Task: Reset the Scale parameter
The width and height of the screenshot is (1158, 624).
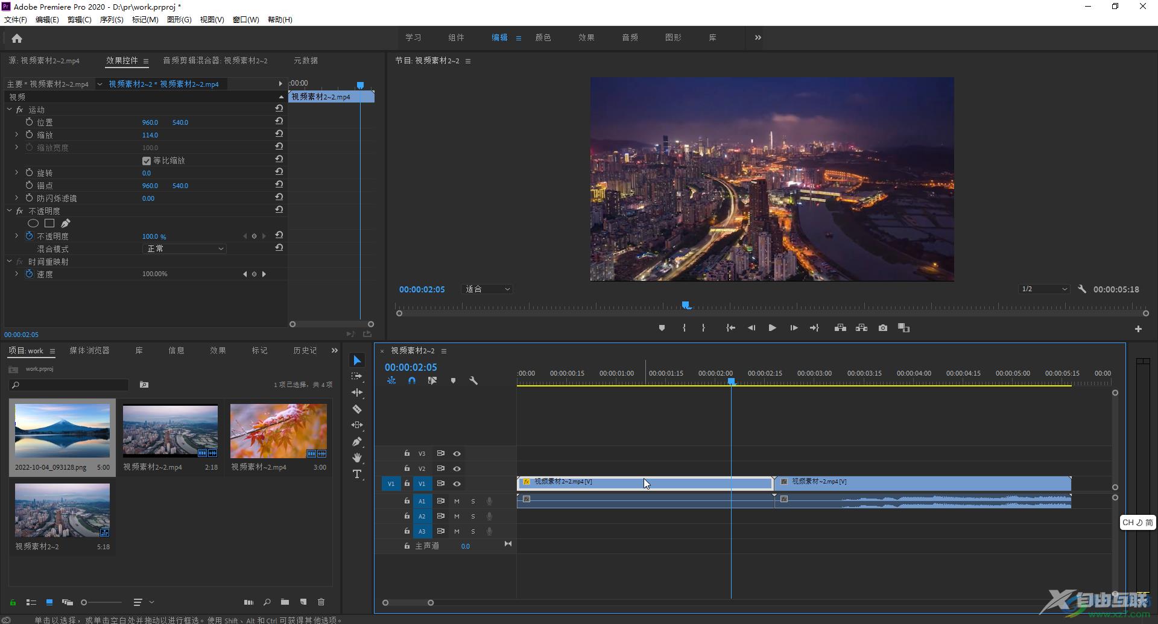Action: coord(279,134)
